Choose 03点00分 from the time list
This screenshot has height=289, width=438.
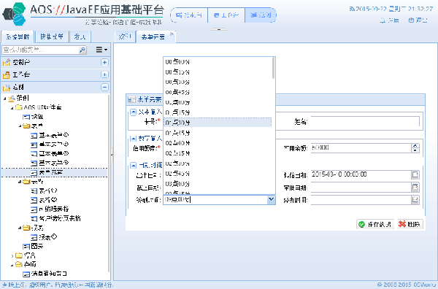(217, 184)
